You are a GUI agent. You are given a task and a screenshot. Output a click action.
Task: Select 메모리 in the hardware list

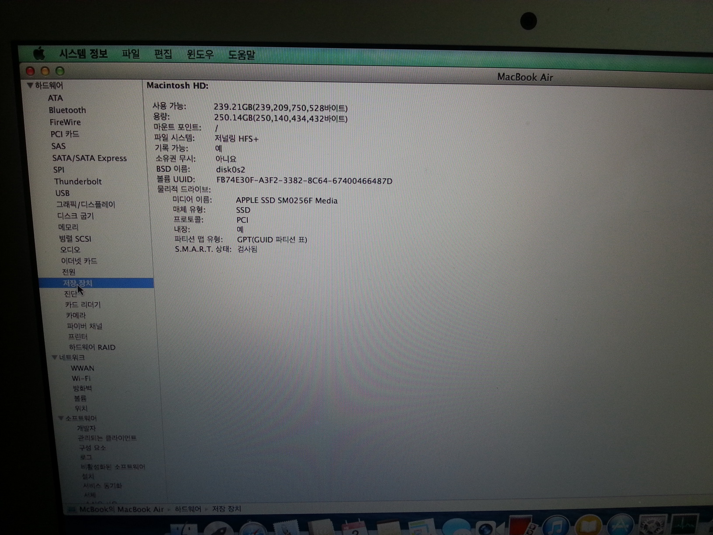(x=68, y=227)
